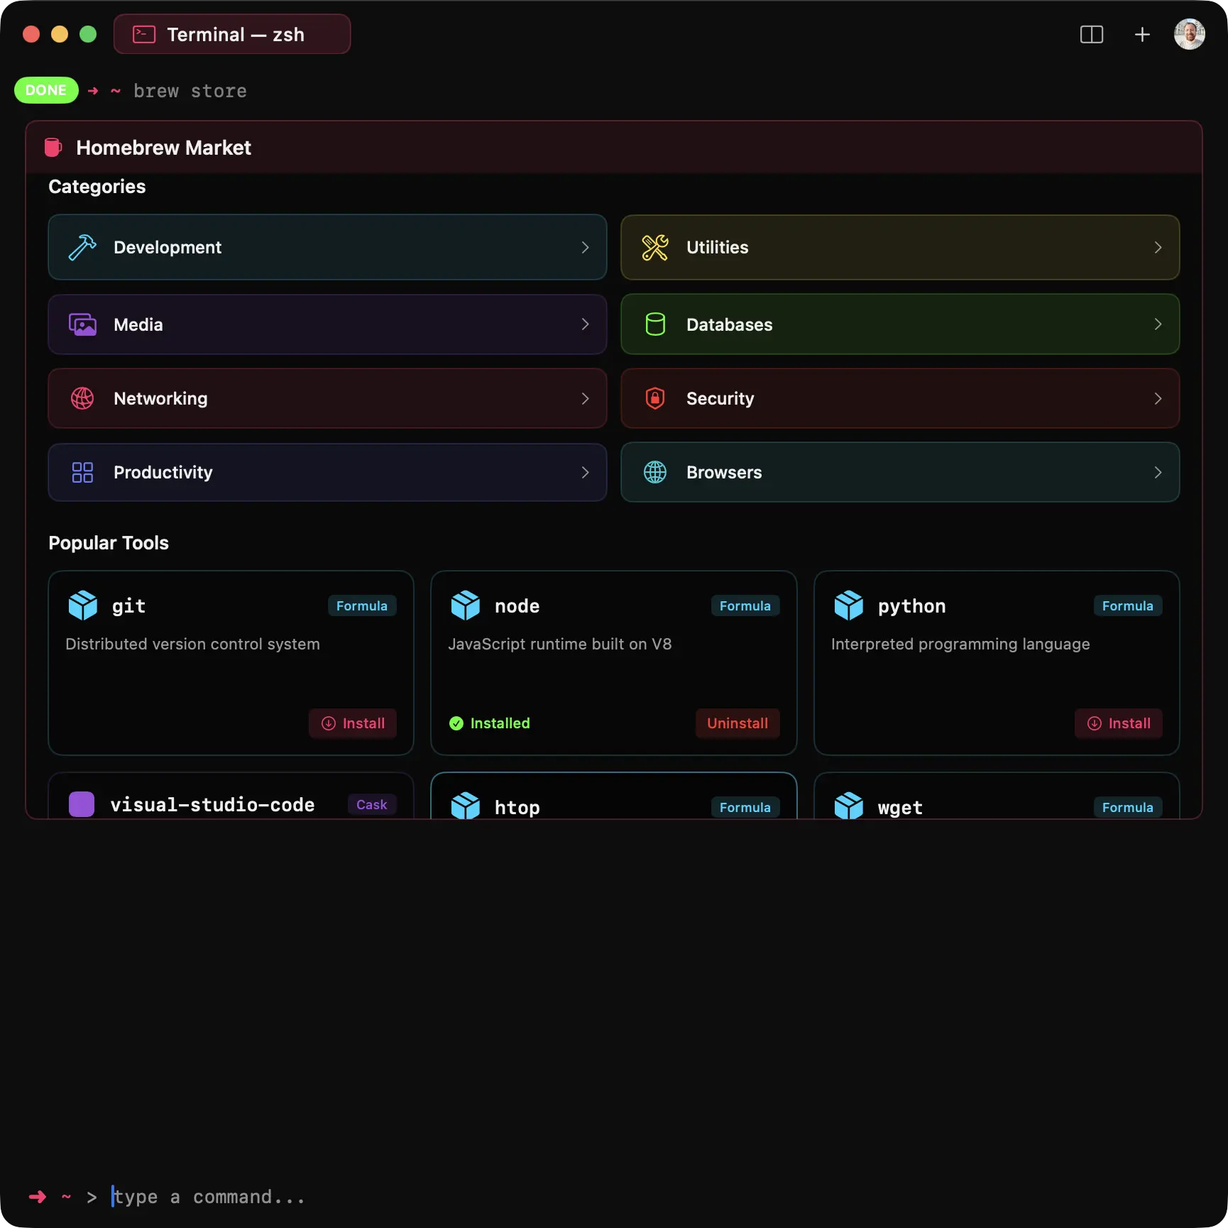Expand the Networking category chevron
1228x1228 pixels.
[585, 398]
